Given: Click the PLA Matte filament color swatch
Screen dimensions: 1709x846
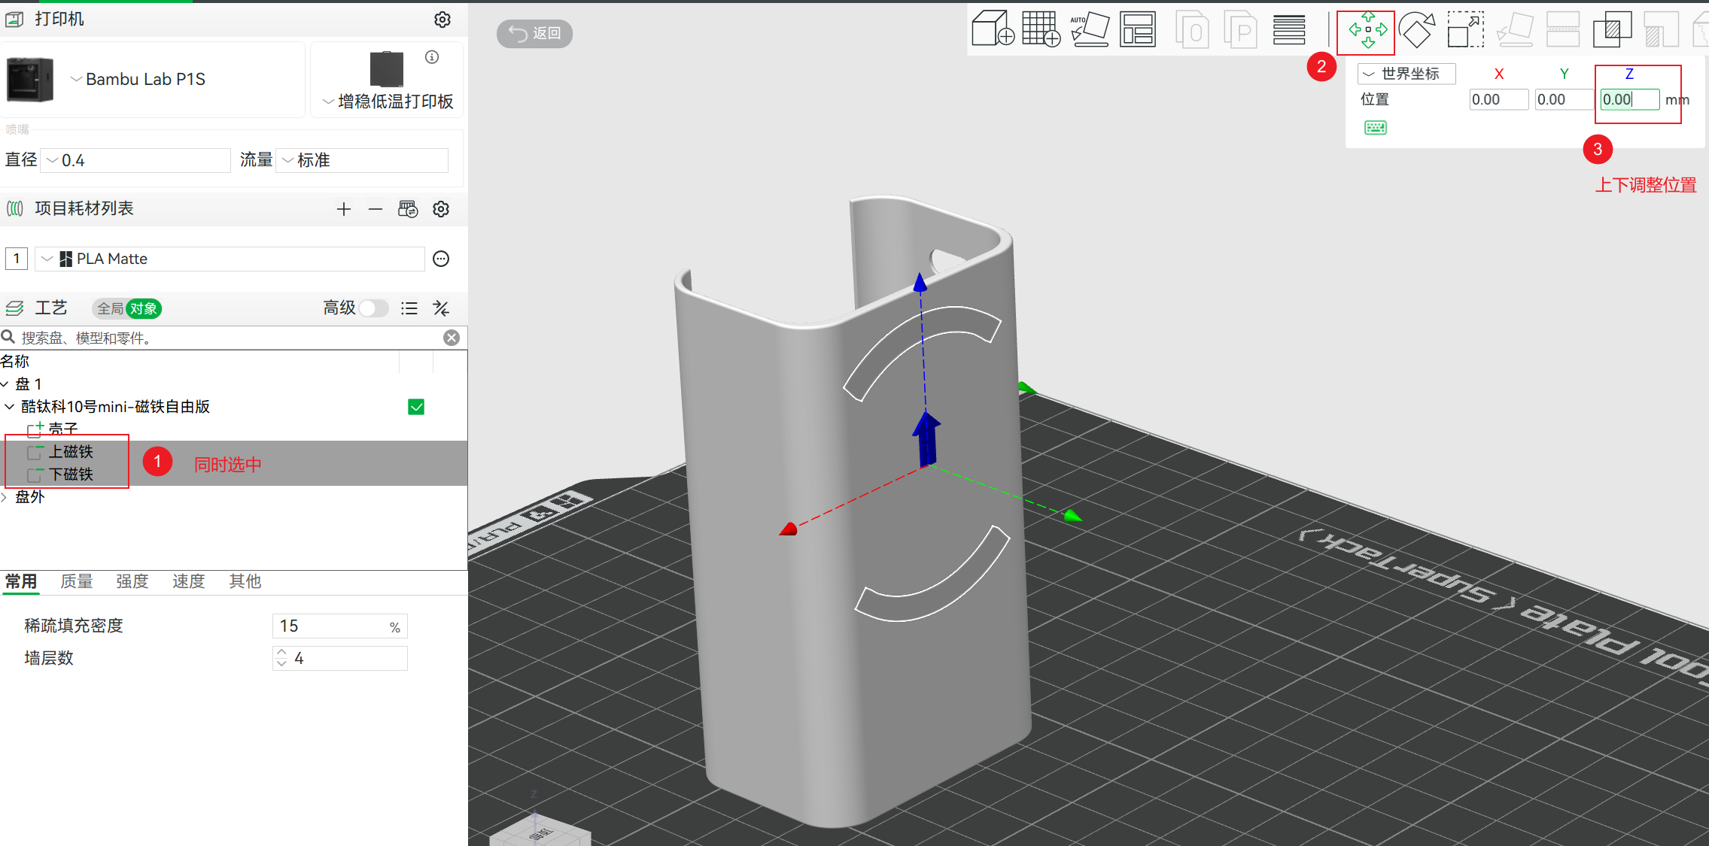Looking at the screenshot, I should (66, 259).
